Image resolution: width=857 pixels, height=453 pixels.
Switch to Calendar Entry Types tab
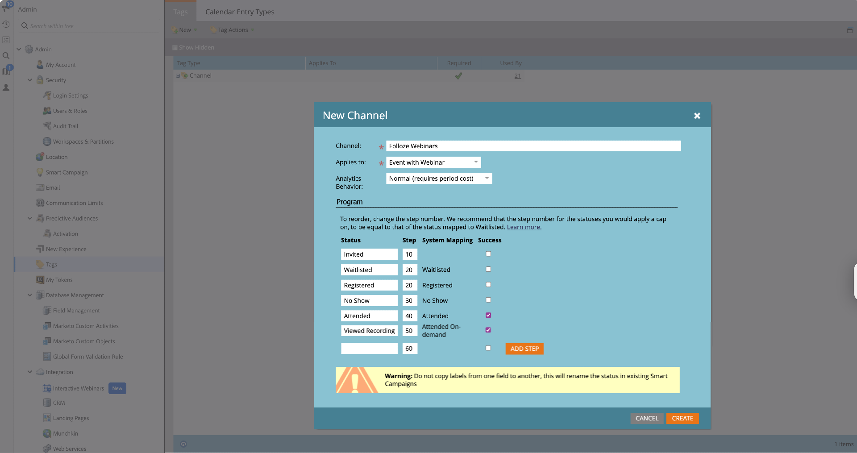(x=240, y=12)
